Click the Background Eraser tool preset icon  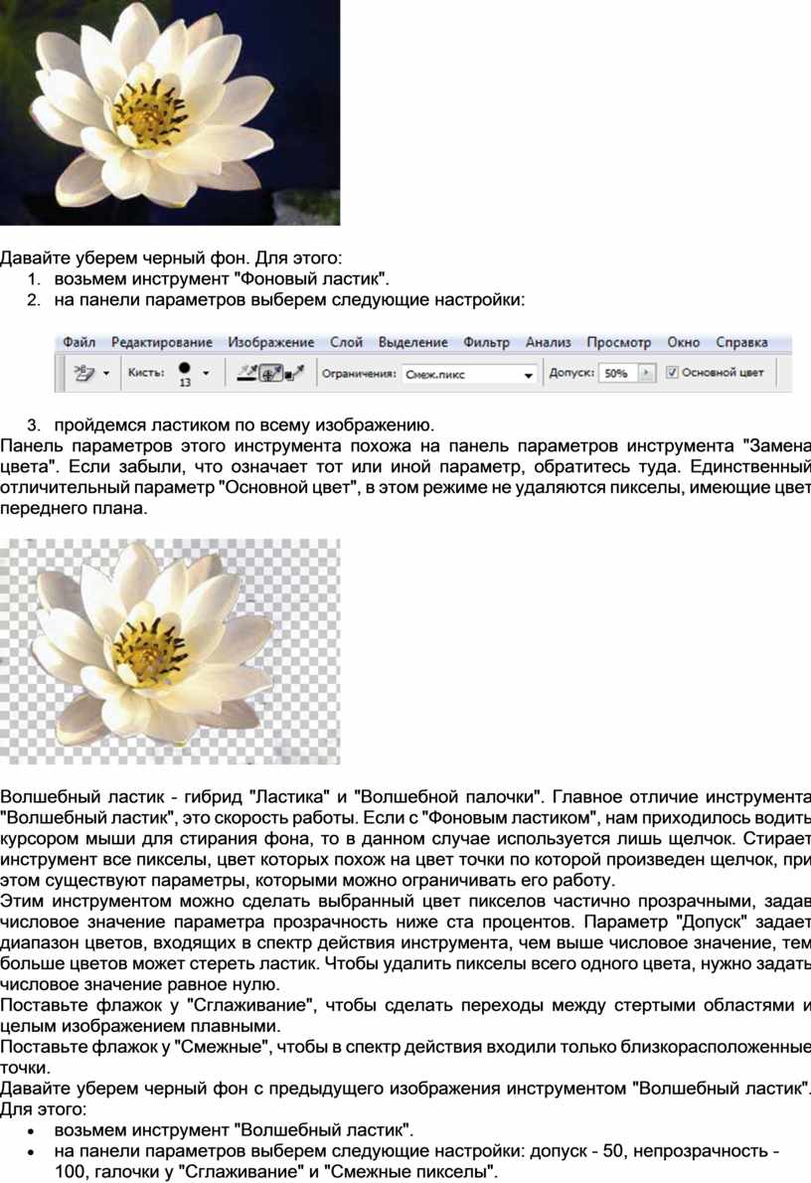[x=83, y=373]
